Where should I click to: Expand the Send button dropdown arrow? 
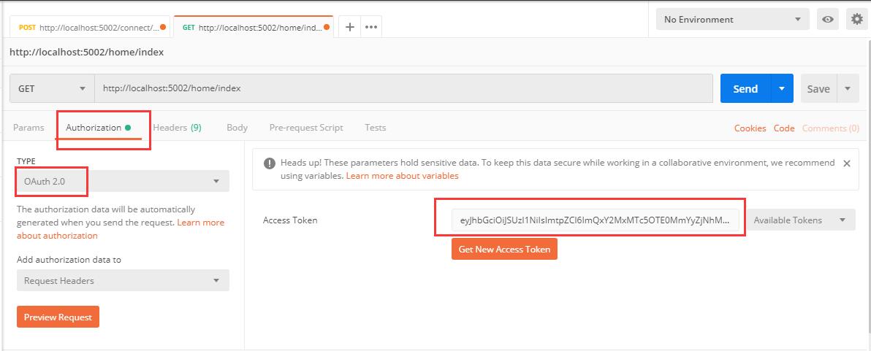tap(782, 88)
